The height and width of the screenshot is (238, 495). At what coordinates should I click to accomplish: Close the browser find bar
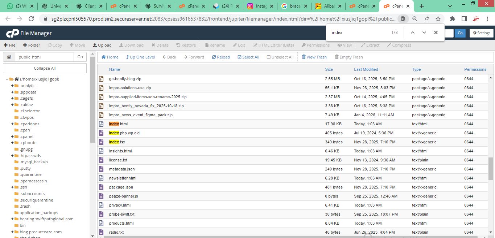point(436,33)
